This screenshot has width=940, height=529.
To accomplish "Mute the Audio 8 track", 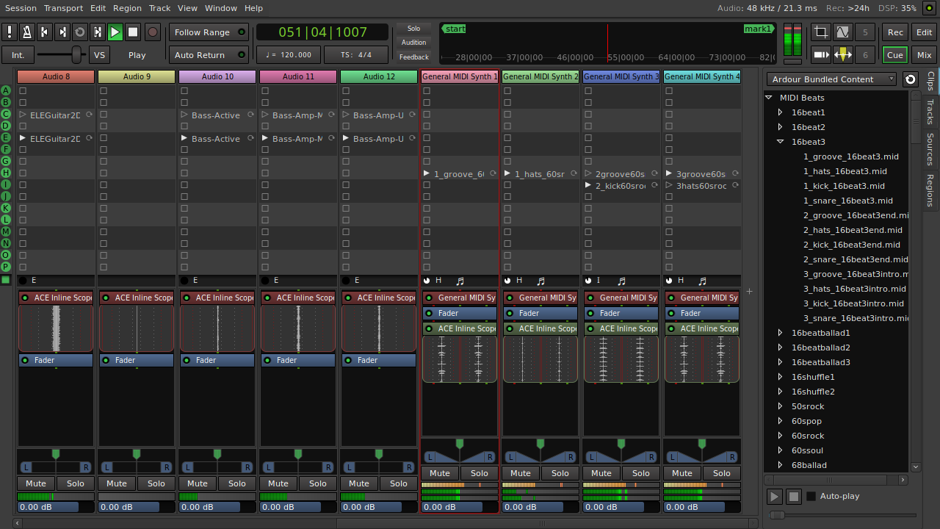I will point(36,483).
